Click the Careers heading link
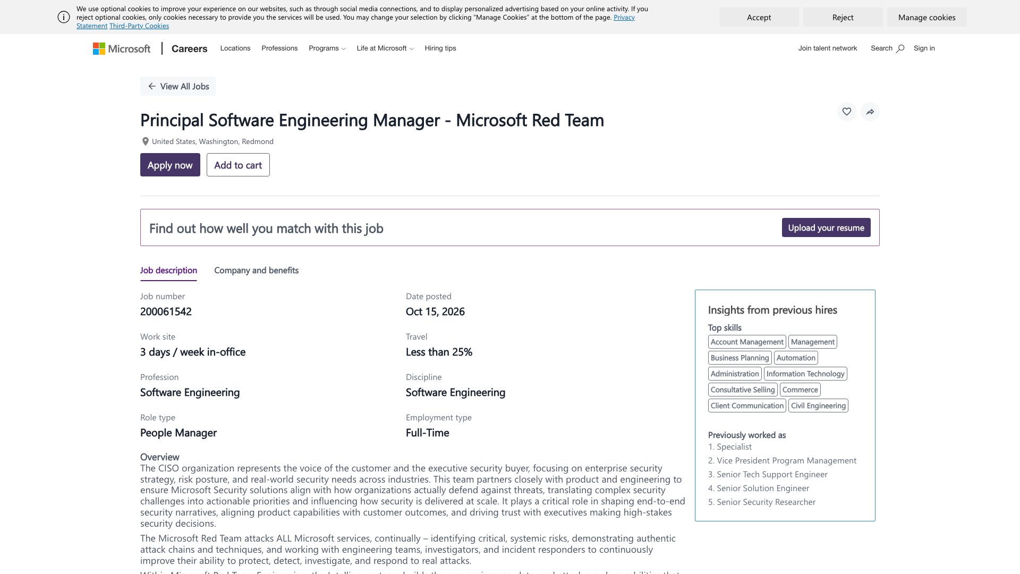The height and width of the screenshot is (574, 1020). (x=189, y=48)
